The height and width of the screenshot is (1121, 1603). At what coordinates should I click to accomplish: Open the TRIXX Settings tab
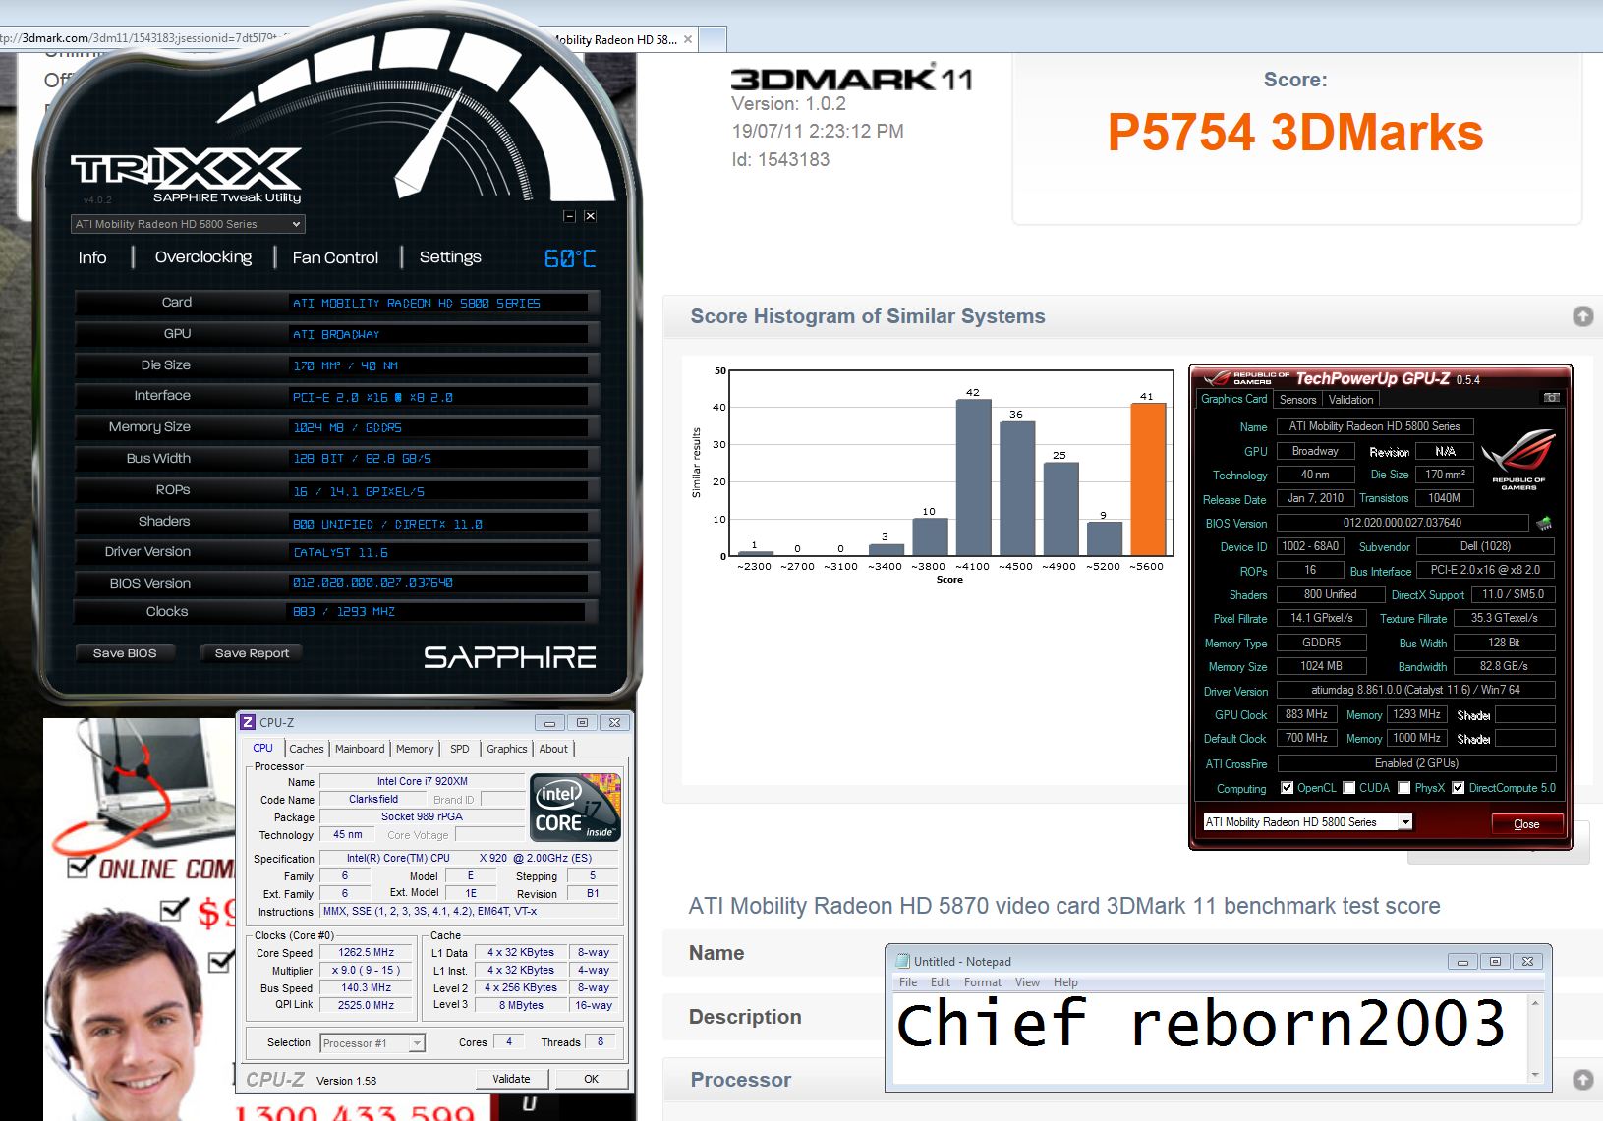(450, 257)
